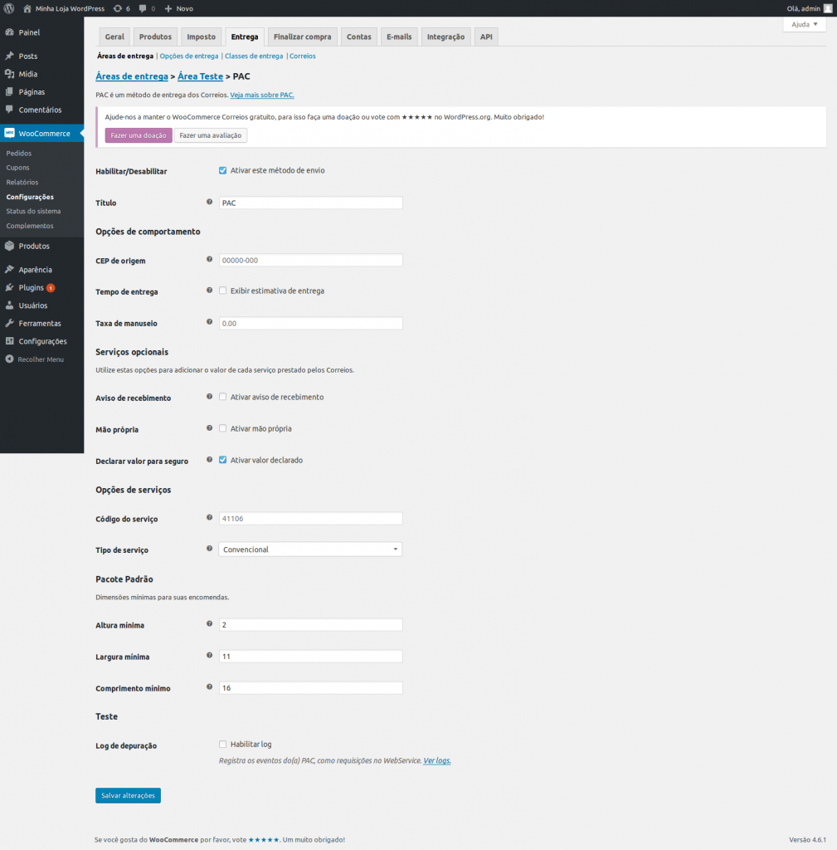Open the Veja mais sobre PAC link

262,95
